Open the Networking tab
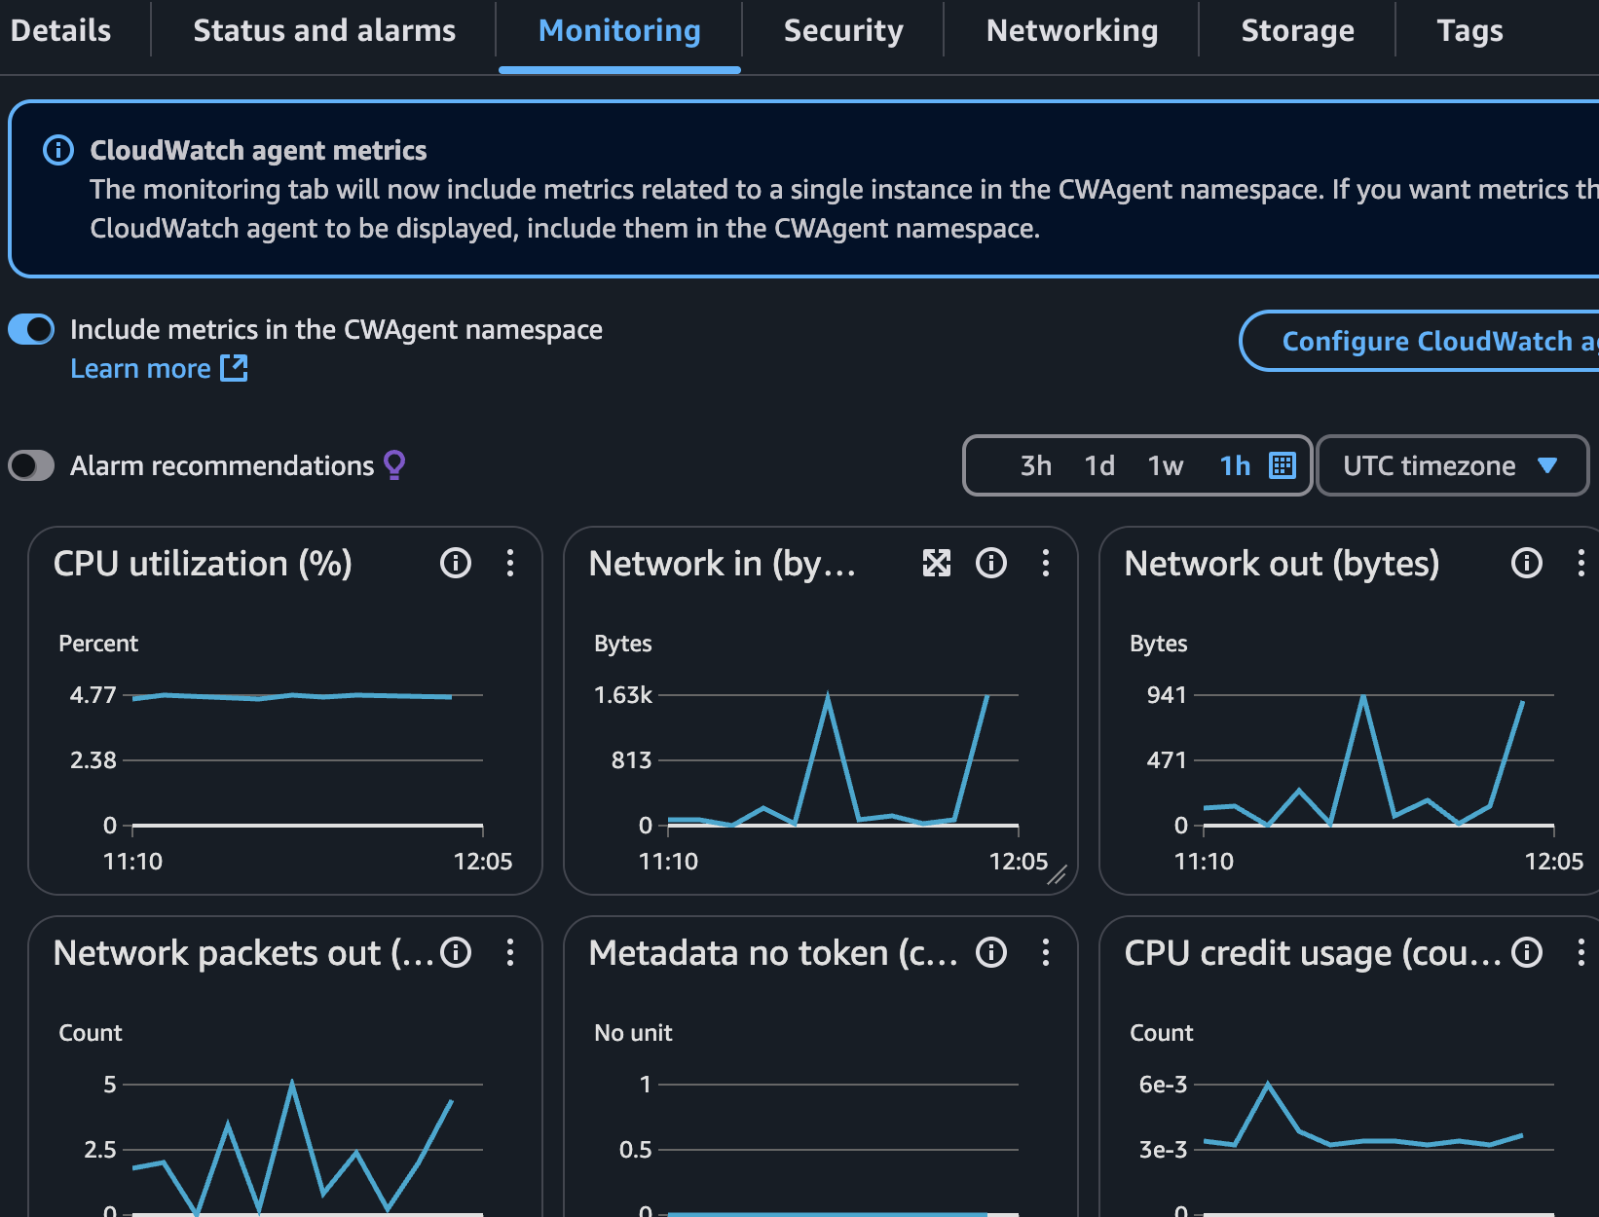This screenshot has height=1217, width=1599. 1072,31
